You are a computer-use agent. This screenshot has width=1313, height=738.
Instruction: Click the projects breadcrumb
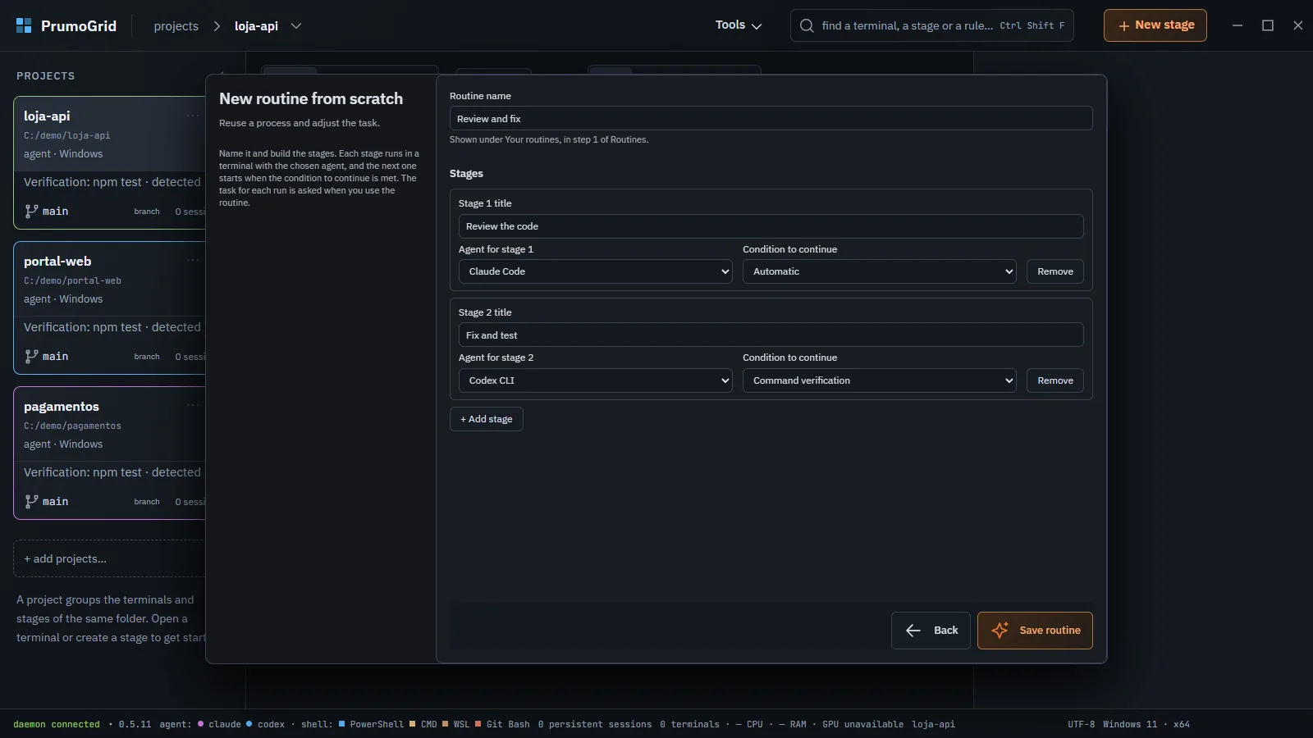pos(176,26)
